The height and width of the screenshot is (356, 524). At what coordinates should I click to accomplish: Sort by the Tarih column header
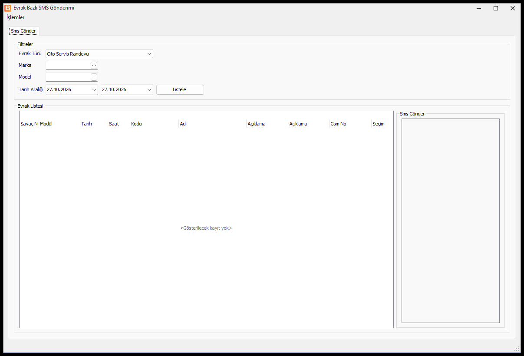(x=94, y=124)
